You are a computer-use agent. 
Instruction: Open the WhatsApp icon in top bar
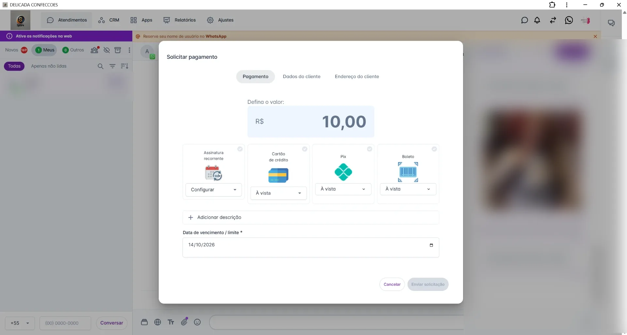coord(569,20)
